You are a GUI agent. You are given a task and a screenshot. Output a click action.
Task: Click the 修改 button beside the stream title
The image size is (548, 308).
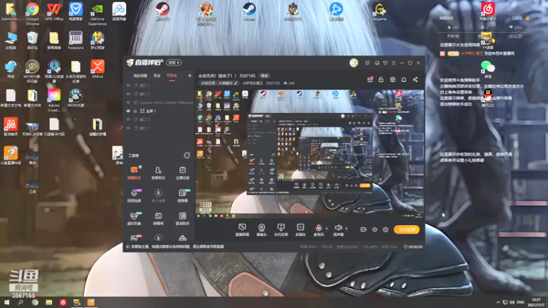click(264, 76)
